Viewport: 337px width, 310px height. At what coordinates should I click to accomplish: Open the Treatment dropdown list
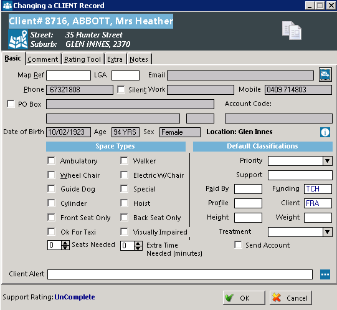(327, 232)
